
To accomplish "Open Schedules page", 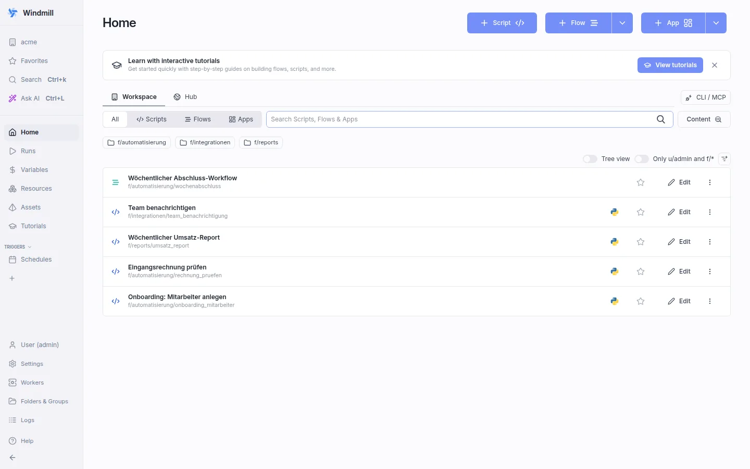I will click(x=42, y=260).
